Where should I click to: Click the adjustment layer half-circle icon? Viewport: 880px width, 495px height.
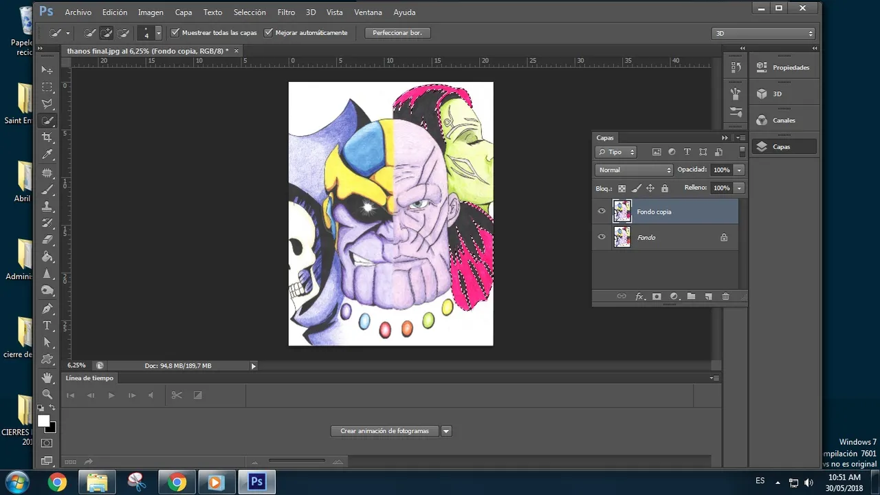click(674, 296)
